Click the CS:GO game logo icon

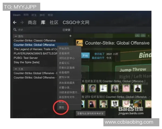coord(79,43)
